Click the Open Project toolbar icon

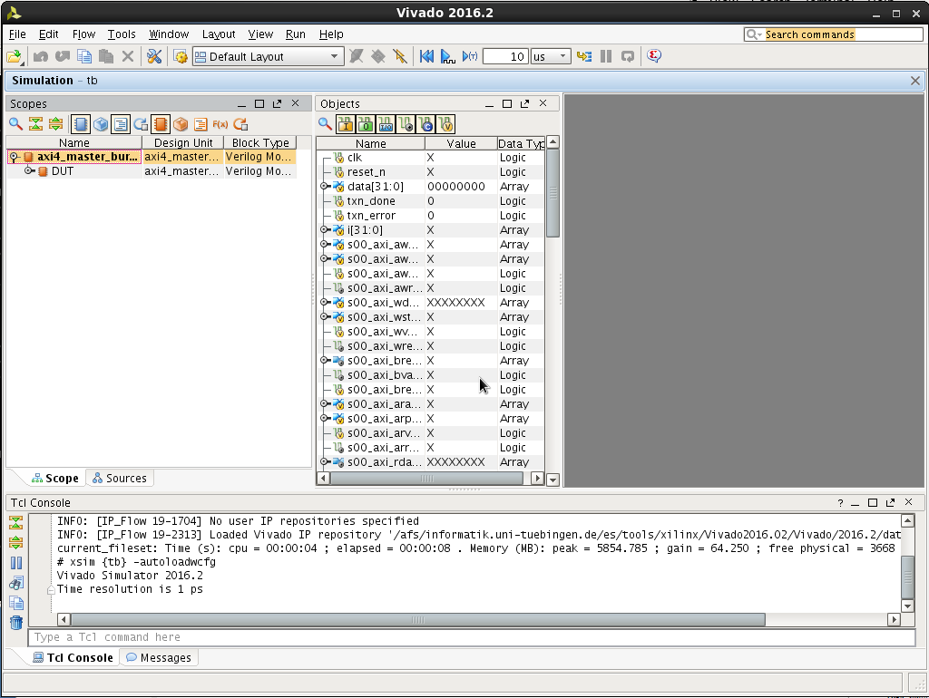(x=15, y=57)
